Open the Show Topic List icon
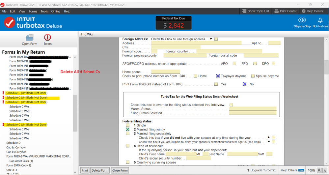329x175 pixels. coord(244,11)
